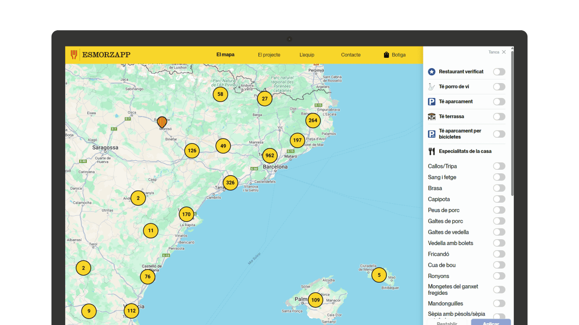
Task: Toggle the Vedella amb bolets switch
Action: click(x=499, y=243)
